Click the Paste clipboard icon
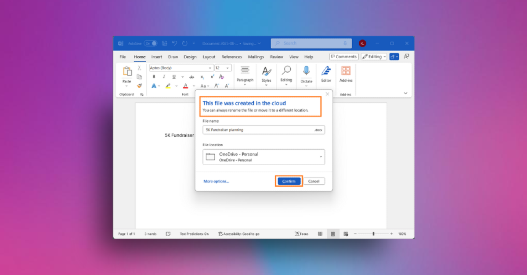The image size is (527, 275). [127, 72]
